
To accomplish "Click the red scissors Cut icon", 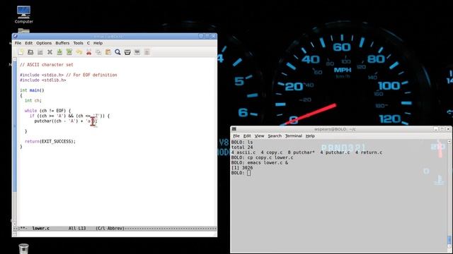I will click(88, 52).
